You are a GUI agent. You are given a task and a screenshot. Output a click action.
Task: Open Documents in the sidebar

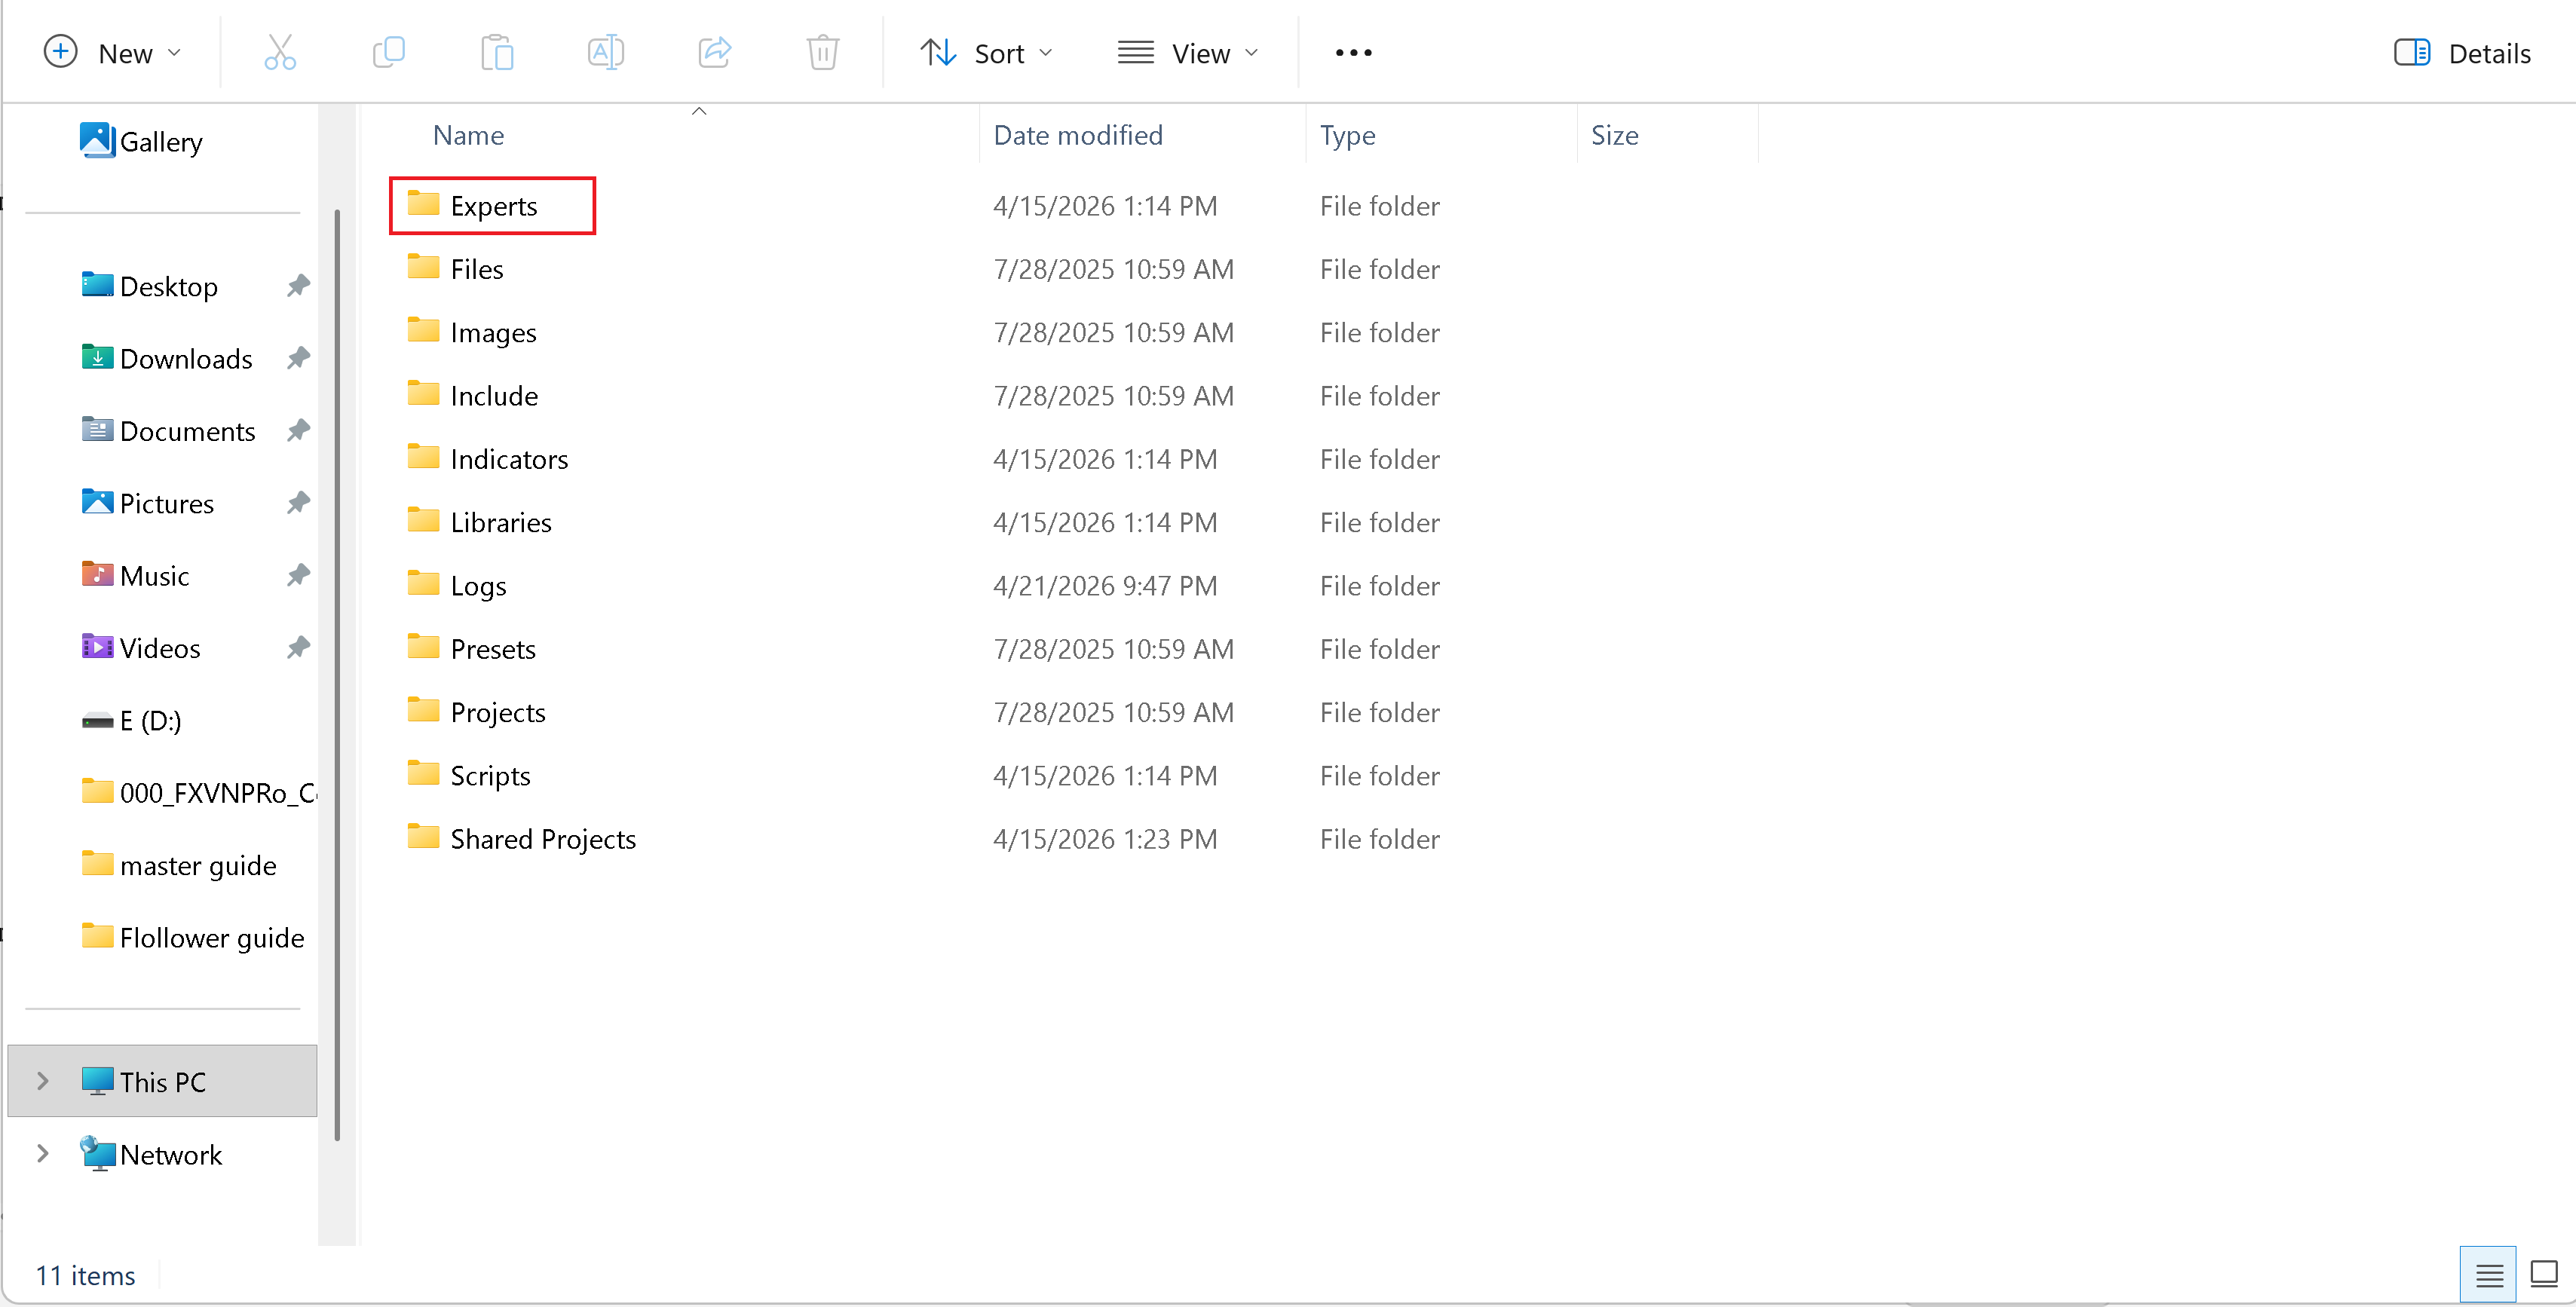168,431
